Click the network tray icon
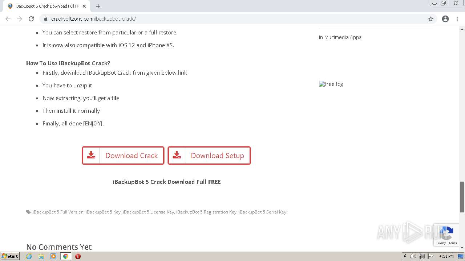Image resolution: width=465 pixels, height=261 pixels. coord(421,256)
